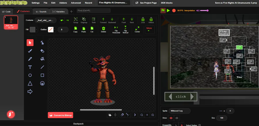The image size is (259, 126).
Task: Open the Tools icon
Action: pyautogui.click(x=94, y=20)
